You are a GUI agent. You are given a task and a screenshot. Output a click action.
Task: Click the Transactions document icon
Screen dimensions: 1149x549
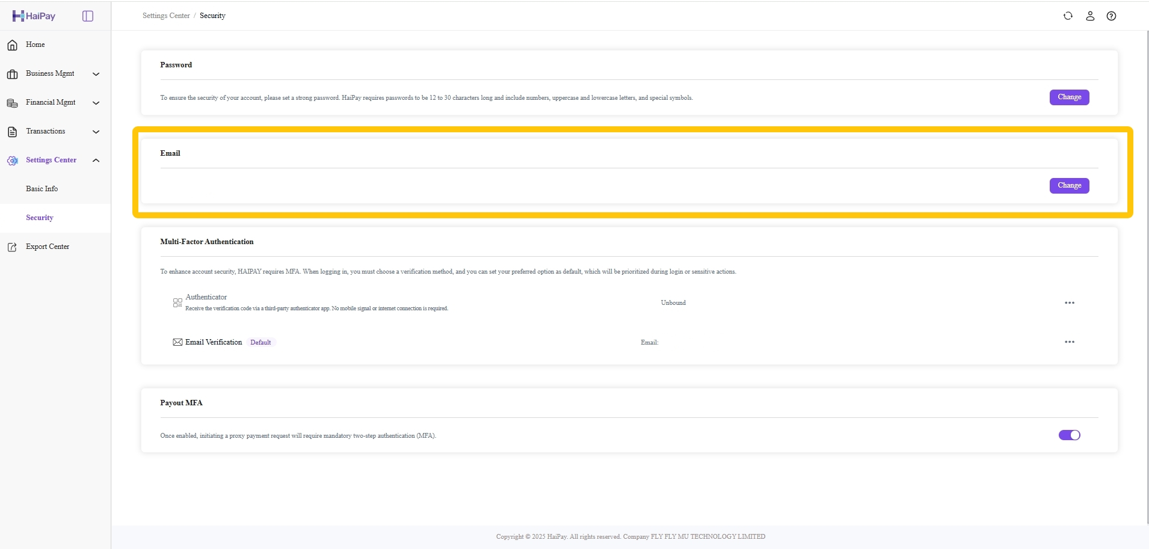13,131
